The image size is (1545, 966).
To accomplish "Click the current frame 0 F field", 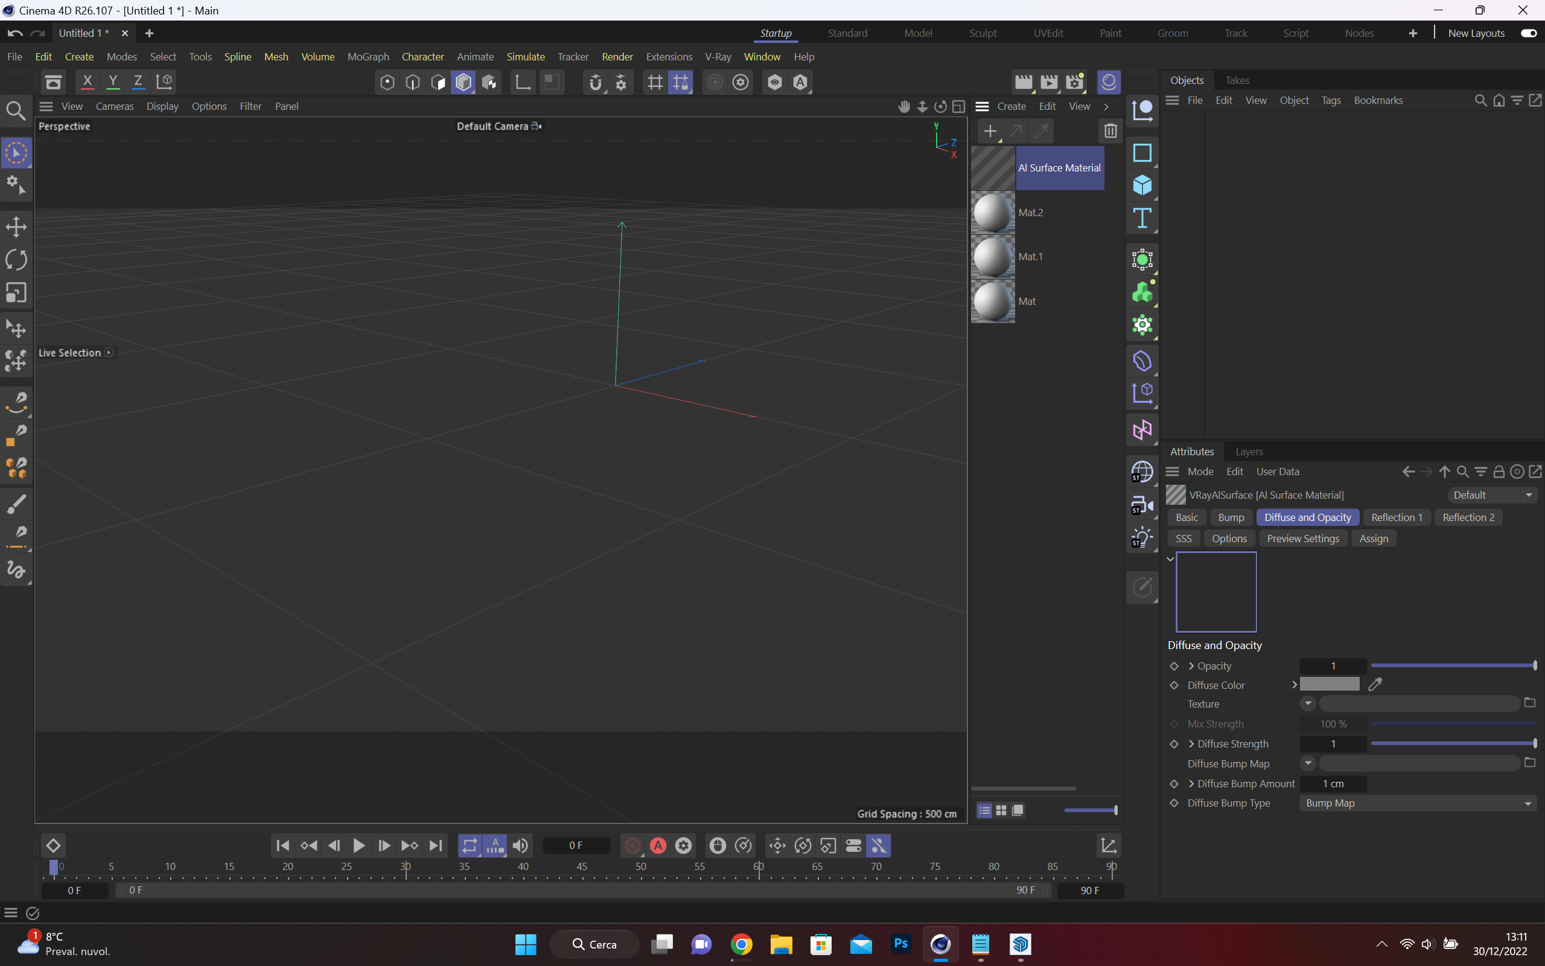I will click(x=576, y=846).
